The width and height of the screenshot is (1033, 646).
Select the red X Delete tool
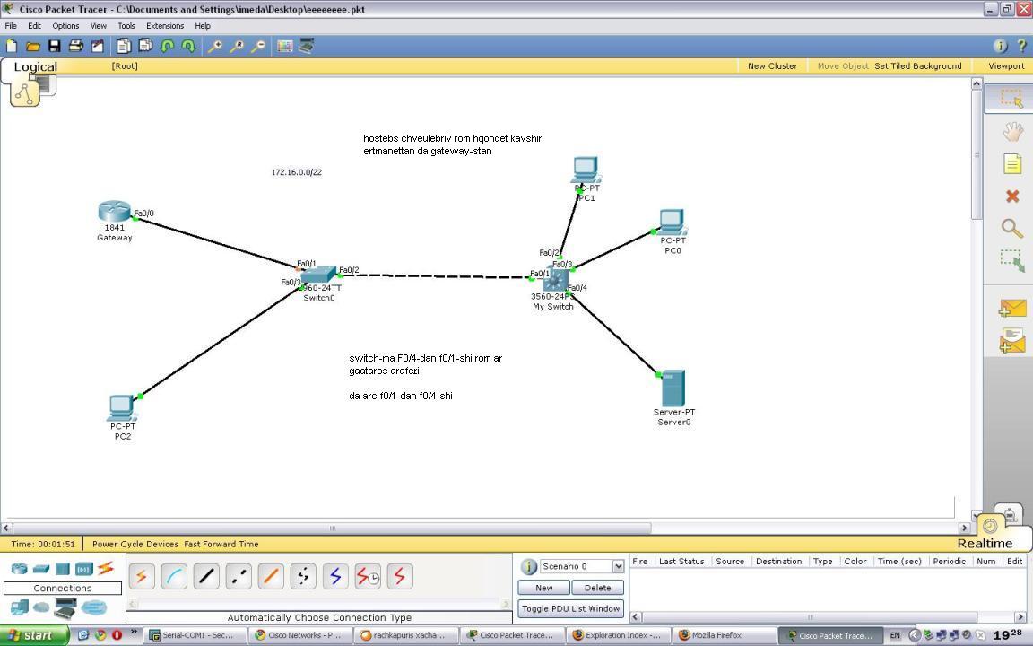coord(1011,196)
